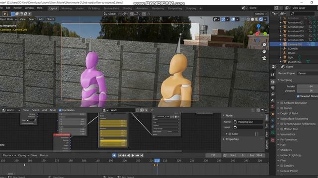Open the Window menu
This screenshot has height=178, width=318.
29,8
